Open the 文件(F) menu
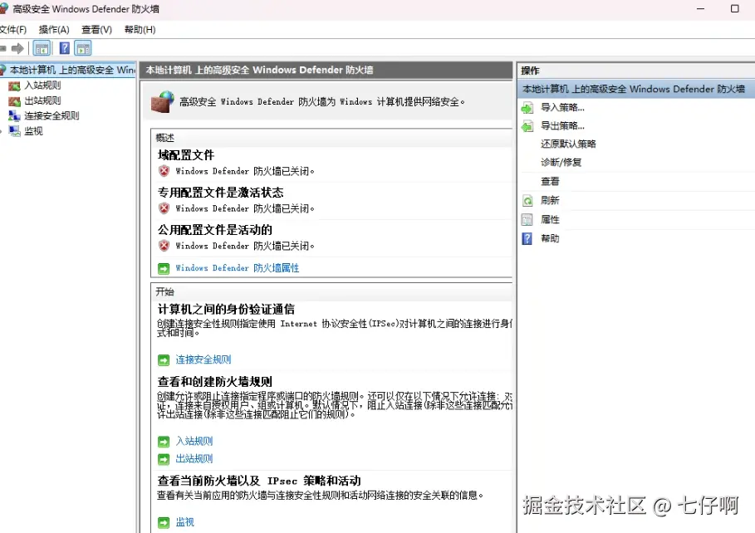This screenshot has height=533, width=755. [13, 30]
